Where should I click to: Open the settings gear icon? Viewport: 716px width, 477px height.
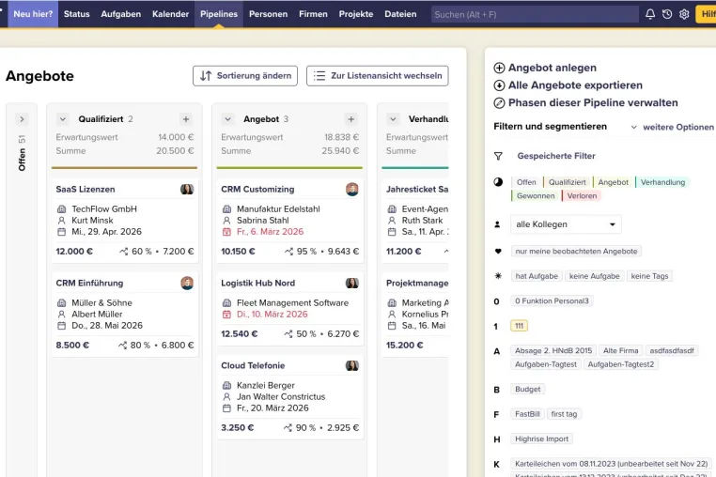684,14
